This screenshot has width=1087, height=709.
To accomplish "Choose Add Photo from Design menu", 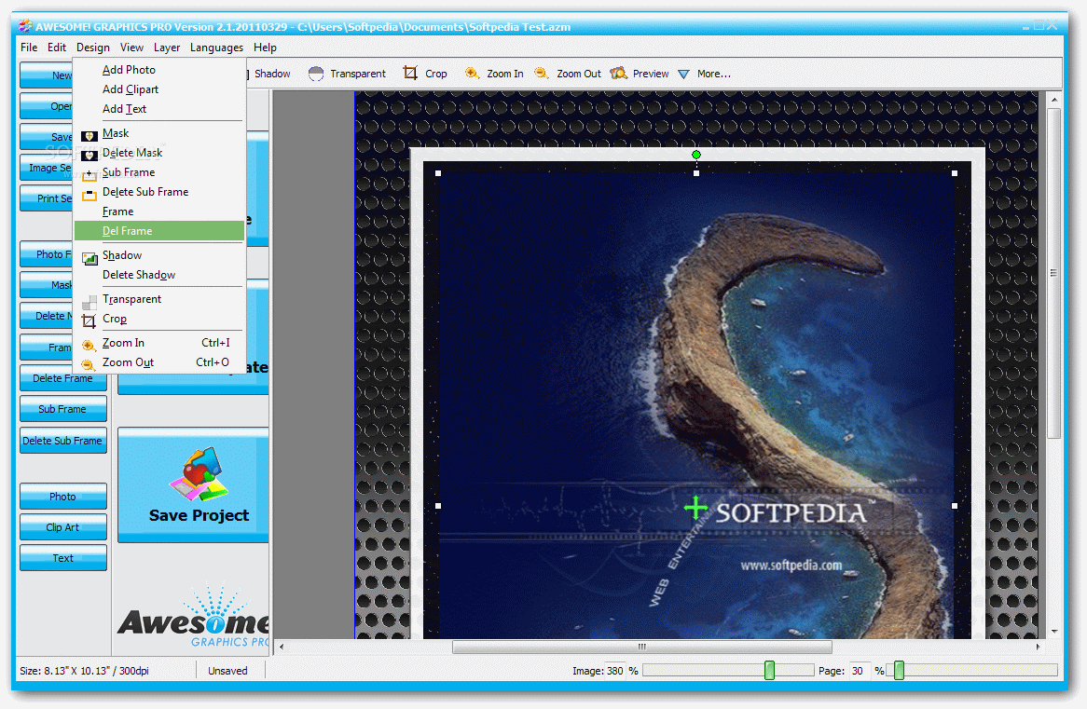I will coord(159,70).
